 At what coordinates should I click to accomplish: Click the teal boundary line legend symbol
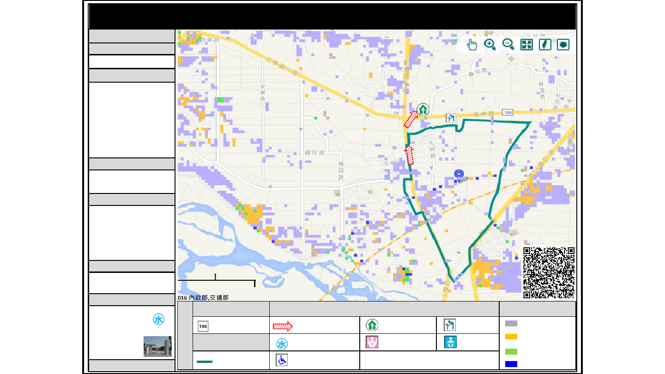(205, 361)
